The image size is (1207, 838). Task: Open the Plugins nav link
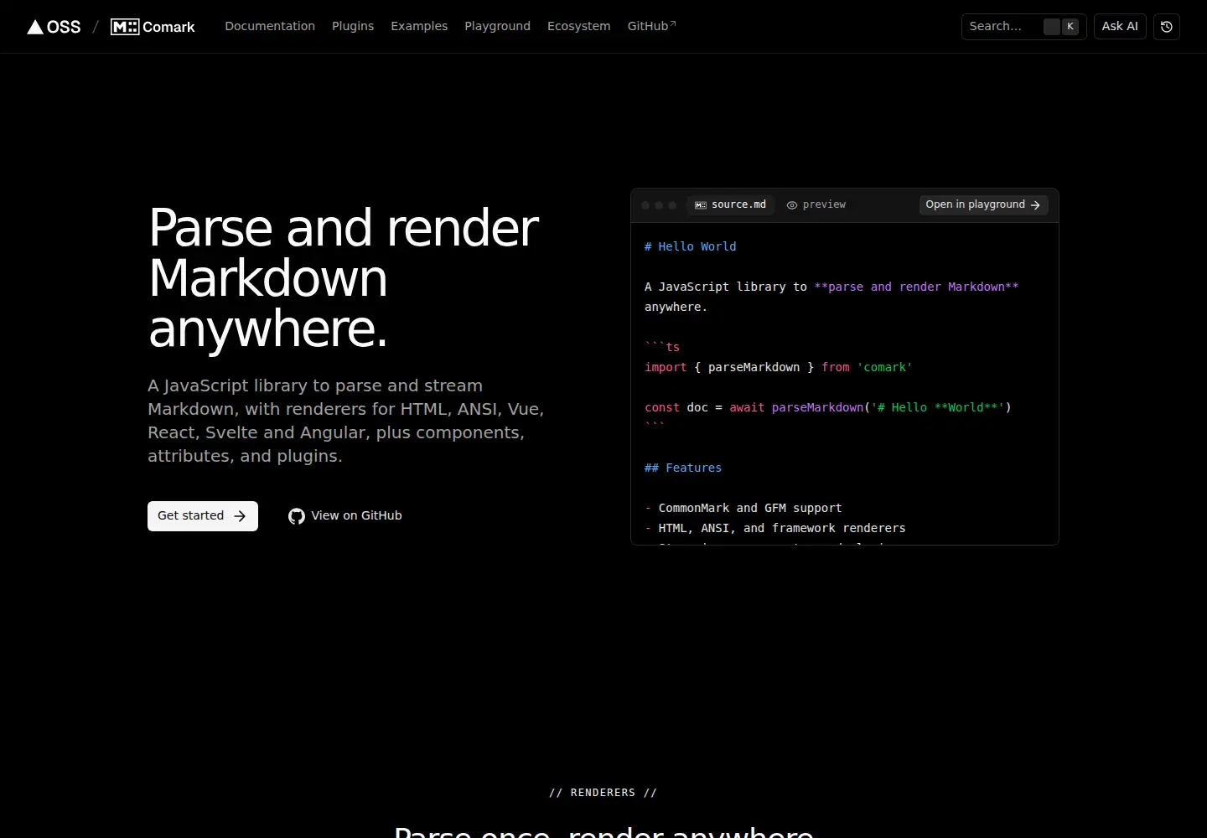coord(353,26)
